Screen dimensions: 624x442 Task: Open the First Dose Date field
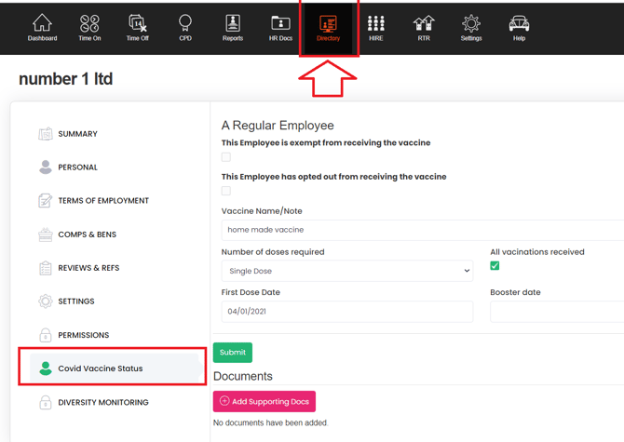[x=346, y=312]
